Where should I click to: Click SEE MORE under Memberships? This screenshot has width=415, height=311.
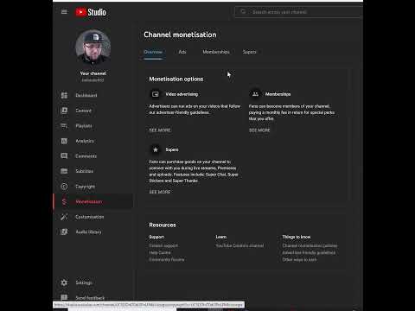[259, 130]
